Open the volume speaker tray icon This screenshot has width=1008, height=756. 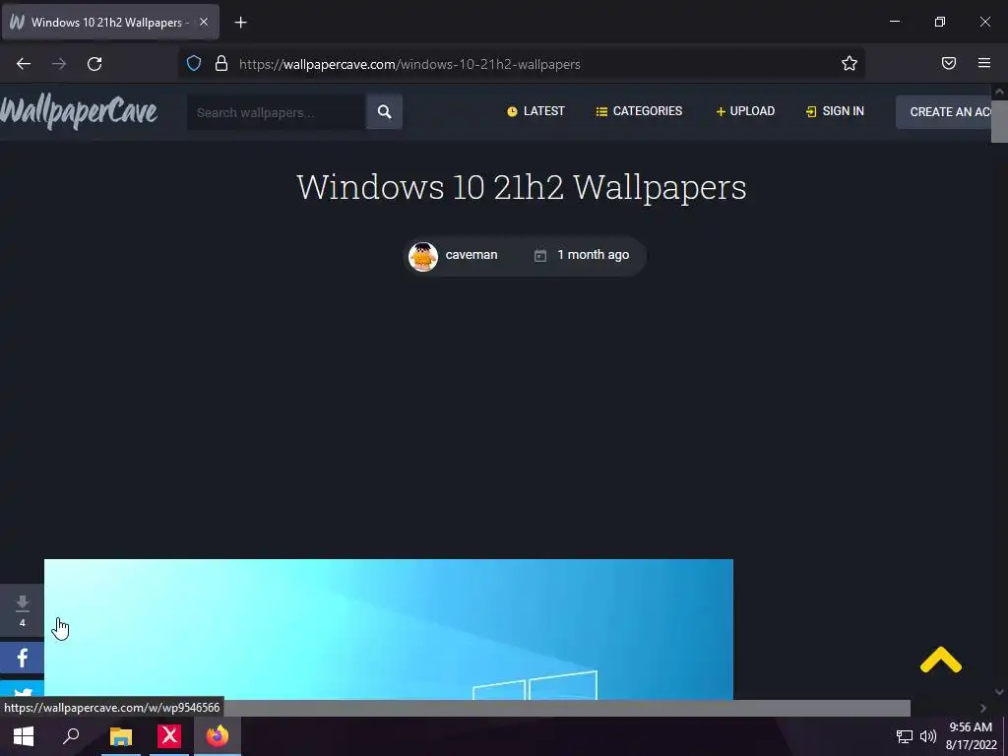click(x=927, y=736)
